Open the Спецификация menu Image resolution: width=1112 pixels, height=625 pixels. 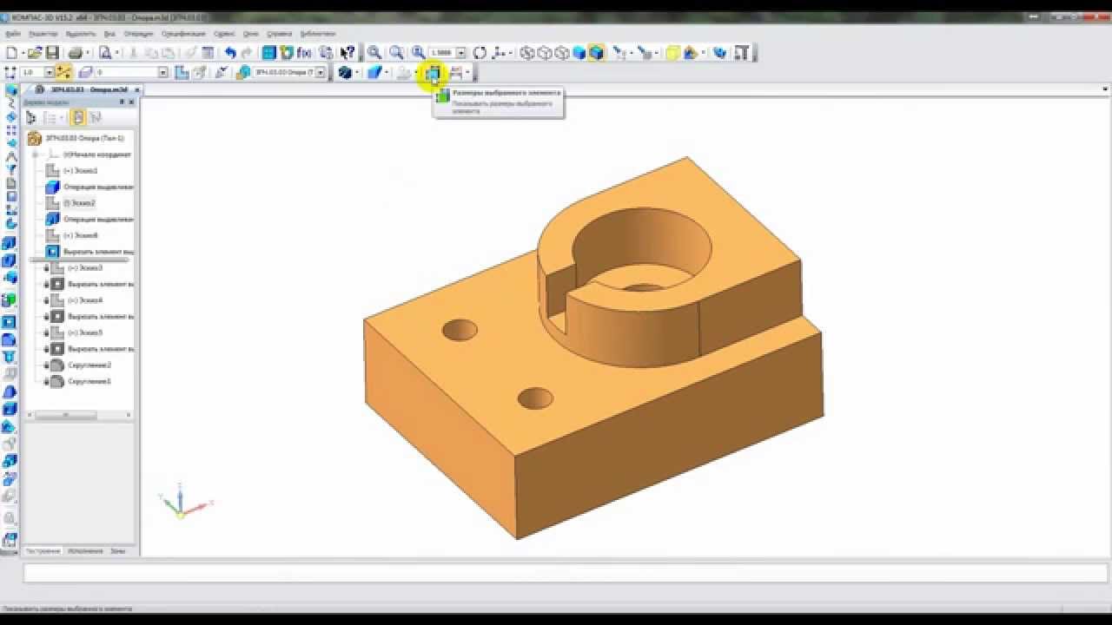(183, 33)
